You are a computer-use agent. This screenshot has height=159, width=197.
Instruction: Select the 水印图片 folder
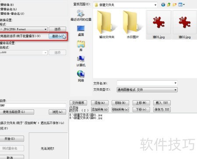tap(133, 25)
